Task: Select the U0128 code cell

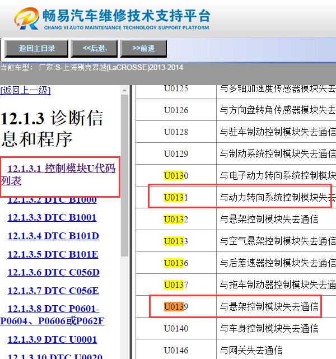Action: click(x=176, y=132)
